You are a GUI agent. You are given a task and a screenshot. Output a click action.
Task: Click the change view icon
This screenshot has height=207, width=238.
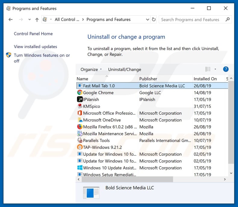pos(208,69)
